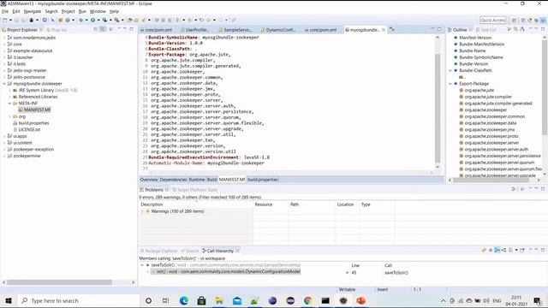Open Microsoft Edge from the taskbar
The width and height of the screenshot is (548, 308).
184,300
